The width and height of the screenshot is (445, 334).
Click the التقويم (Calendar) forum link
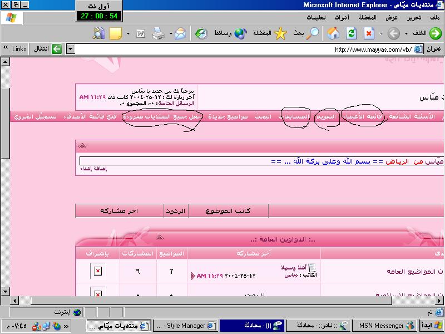(327, 117)
